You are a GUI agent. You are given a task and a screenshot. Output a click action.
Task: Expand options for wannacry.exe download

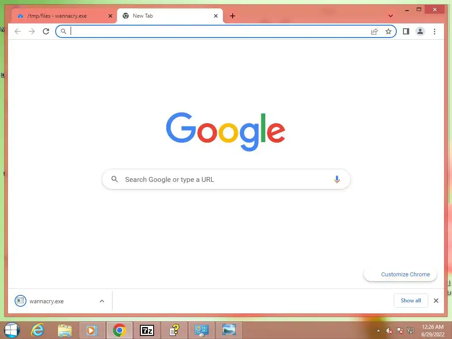(102, 301)
